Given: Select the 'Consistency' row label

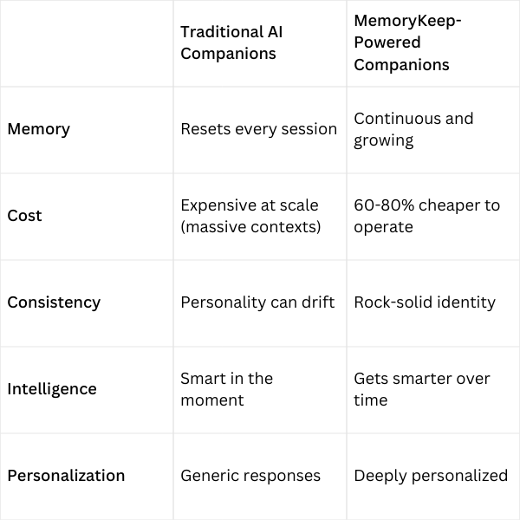Looking at the screenshot, I should pyautogui.click(x=54, y=302).
